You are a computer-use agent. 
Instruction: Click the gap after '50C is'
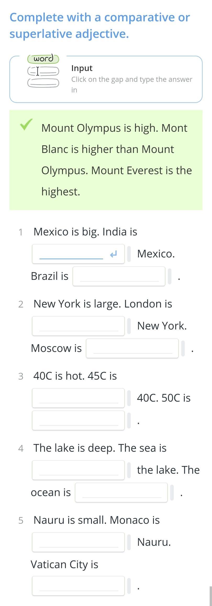point(78,420)
